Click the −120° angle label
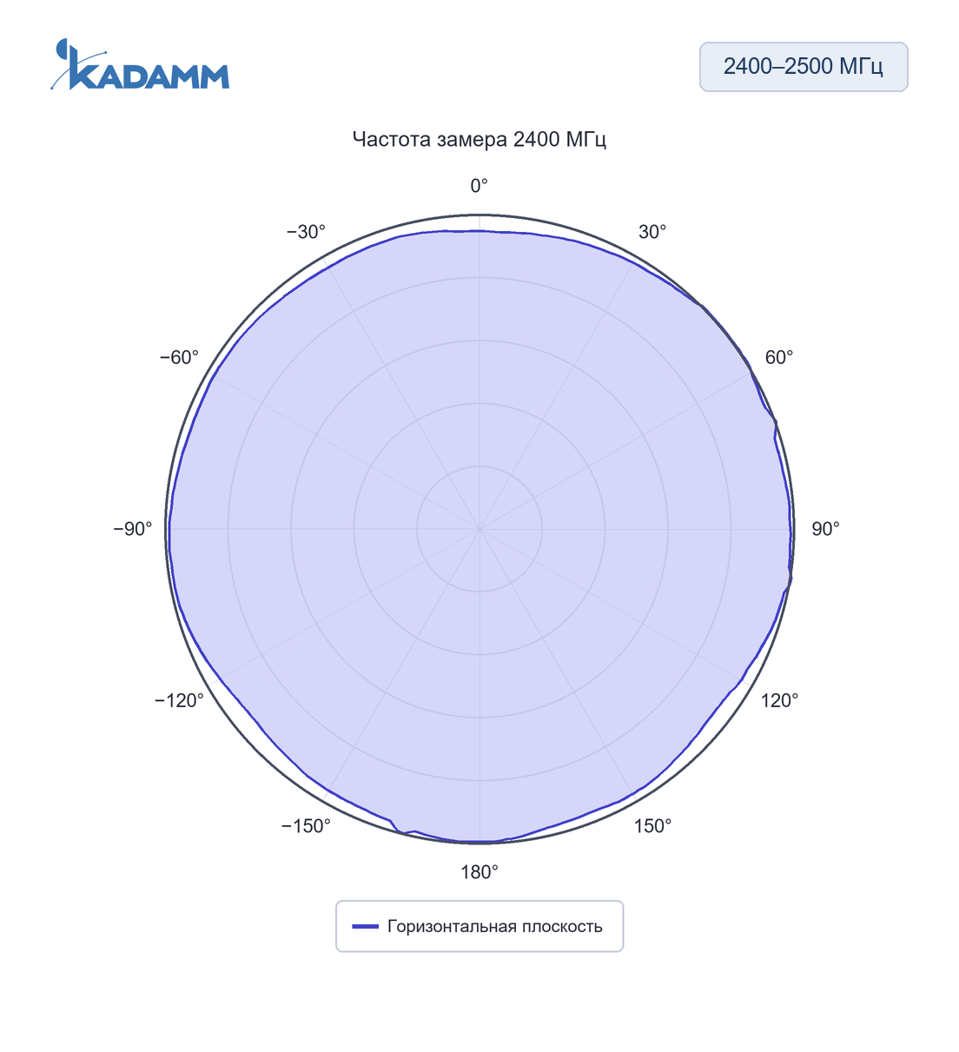The height and width of the screenshot is (1052, 959). click(179, 701)
